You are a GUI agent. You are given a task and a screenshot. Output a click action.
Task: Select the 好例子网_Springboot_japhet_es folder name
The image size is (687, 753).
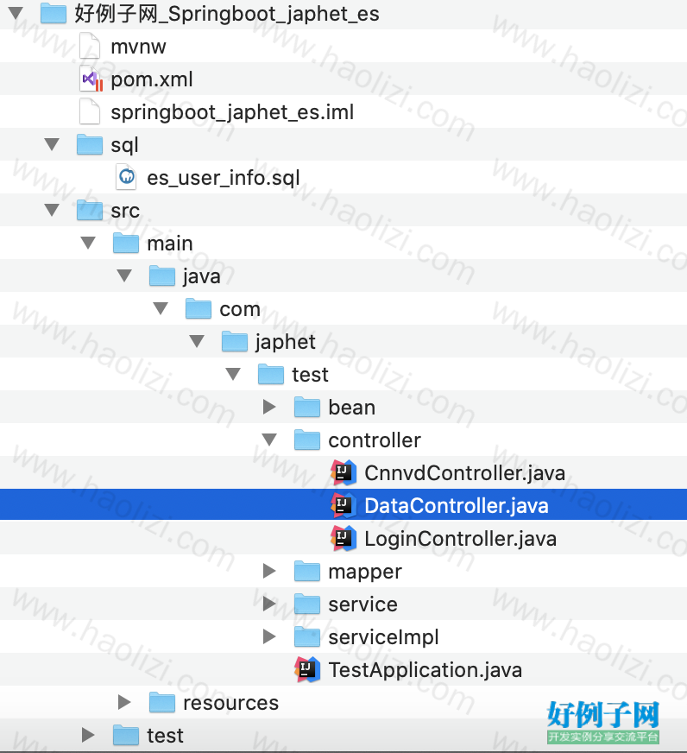[x=227, y=14]
